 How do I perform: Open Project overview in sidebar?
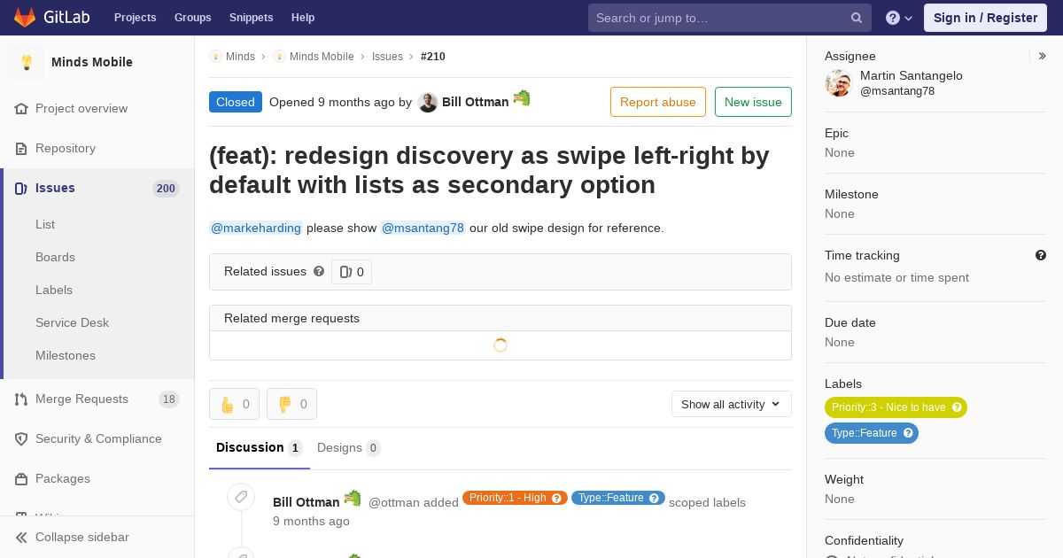click(x=81, y=108)
